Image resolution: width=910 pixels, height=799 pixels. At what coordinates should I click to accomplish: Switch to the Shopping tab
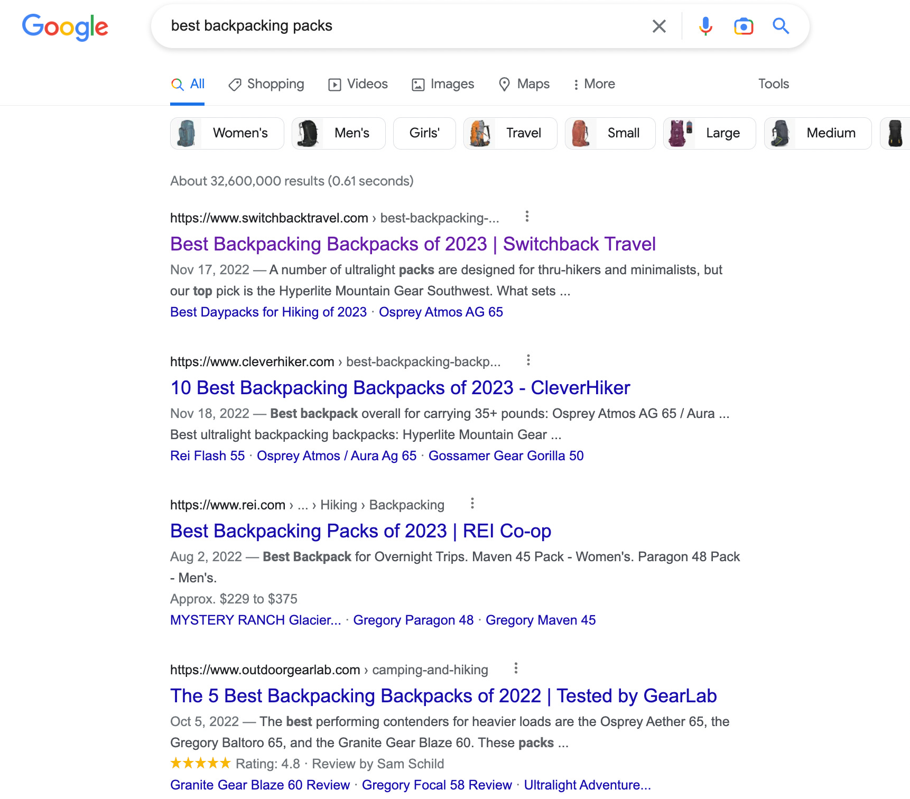266,84
